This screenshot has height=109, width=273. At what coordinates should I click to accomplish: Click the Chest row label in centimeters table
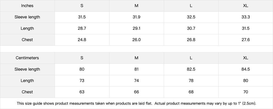[27, 92]
